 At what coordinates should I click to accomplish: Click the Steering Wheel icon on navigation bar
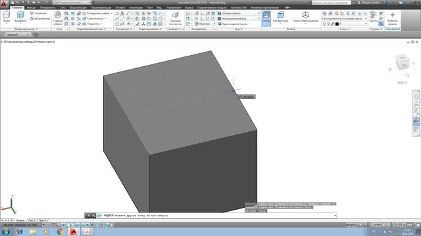point(416,97)
